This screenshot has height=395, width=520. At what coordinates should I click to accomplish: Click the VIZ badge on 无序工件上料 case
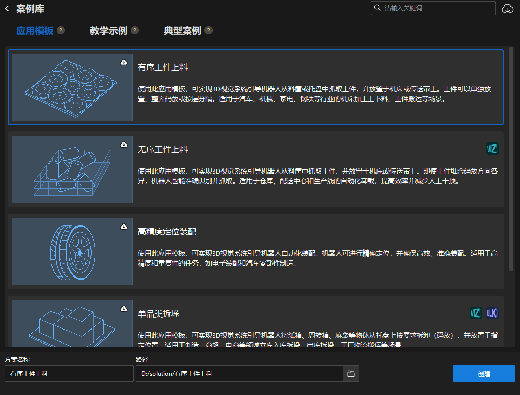coord(491,149)
